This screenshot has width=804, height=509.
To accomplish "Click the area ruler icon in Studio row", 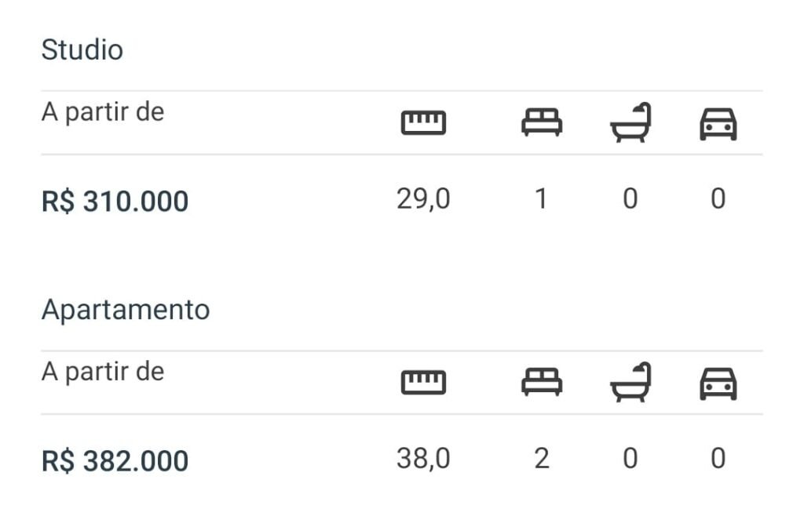I will 423,123.
